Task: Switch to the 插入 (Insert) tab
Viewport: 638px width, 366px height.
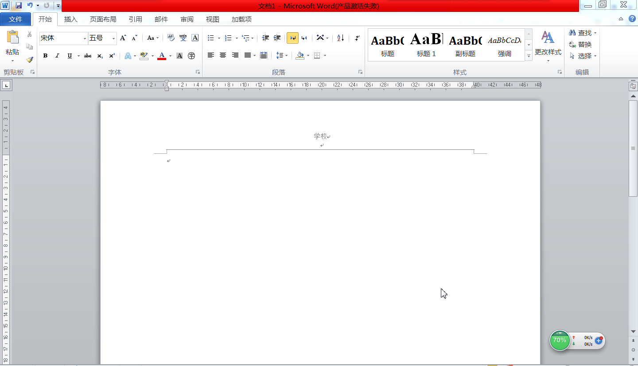Action: [71, 19]
